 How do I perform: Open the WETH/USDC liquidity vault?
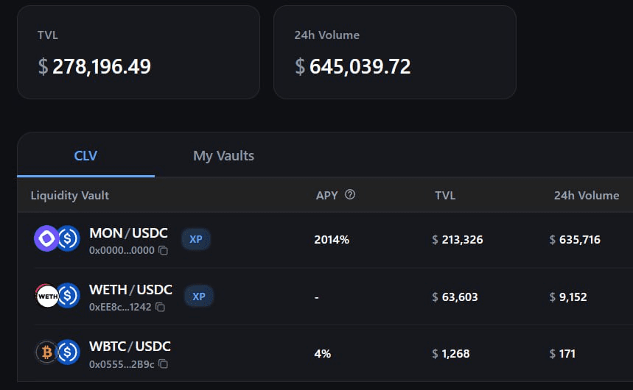coord(130,290)
